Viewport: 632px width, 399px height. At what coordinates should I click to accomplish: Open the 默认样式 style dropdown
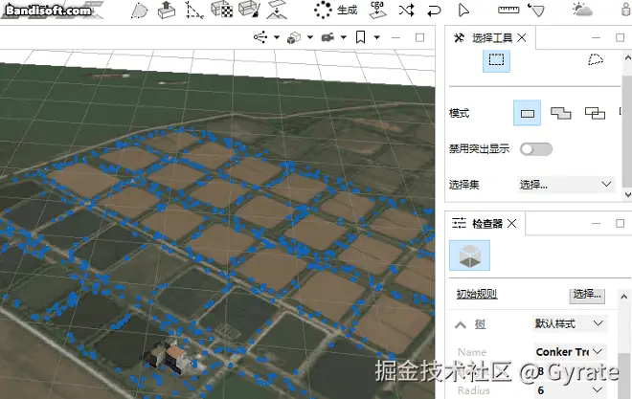tap(570, 324)
